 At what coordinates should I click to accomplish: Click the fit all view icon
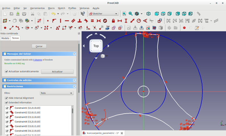(124, 14)
